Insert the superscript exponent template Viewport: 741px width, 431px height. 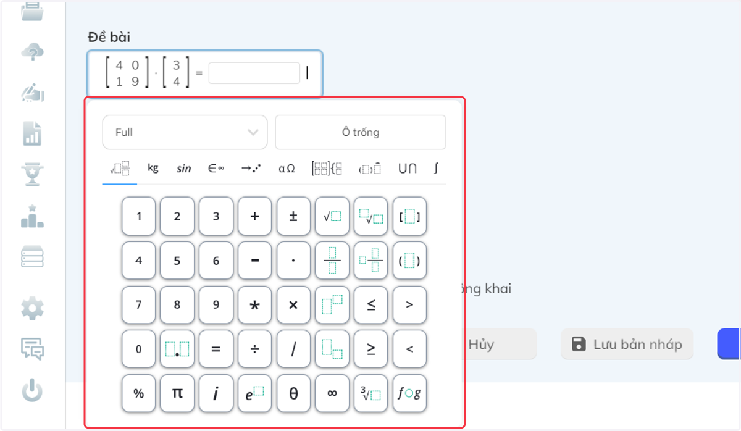point(332,305)
